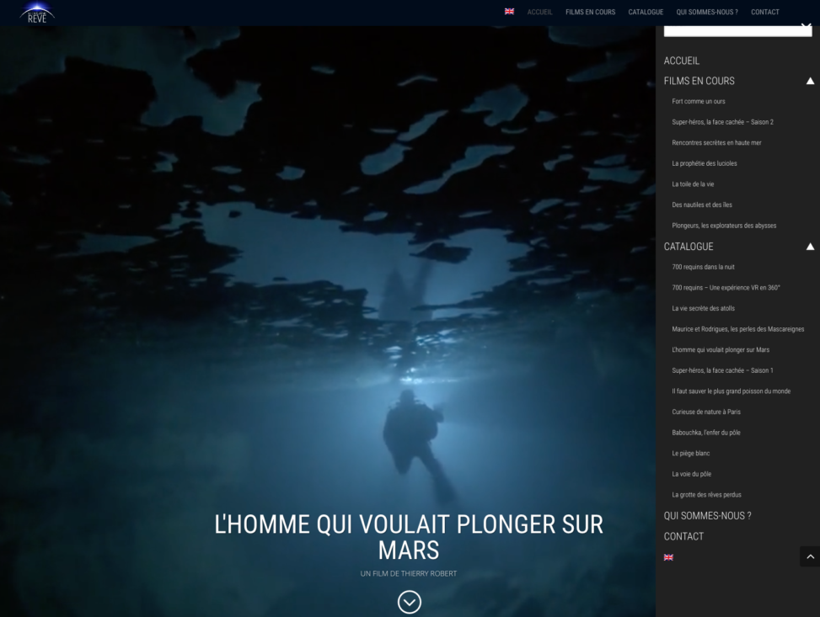This screenshot has width=820, height=617.
Task: Open Catalogue in the top navigation
Action: point(646,12)
